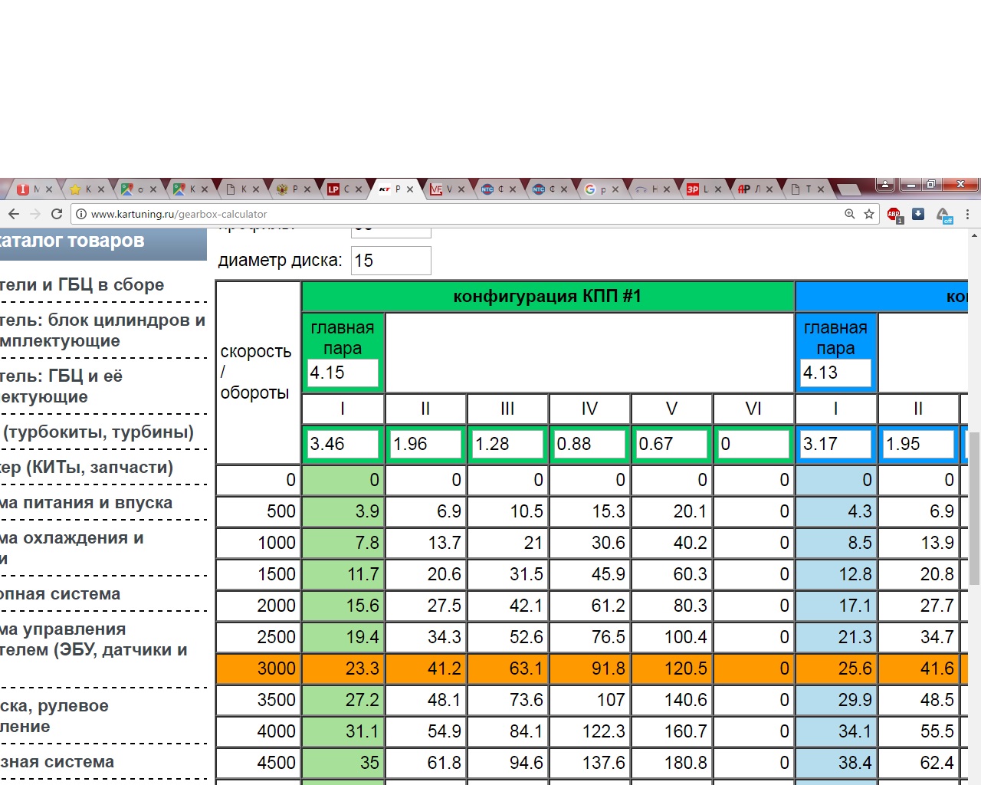Edit blue config second gear ratio 1.95

click(918, 444)
